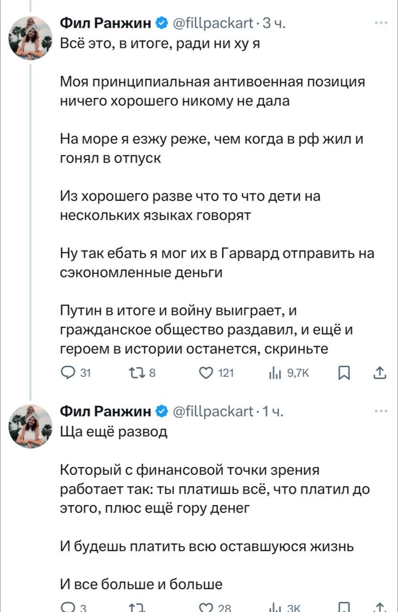The height and width of the screenshot is (612, 398).
Task: Open the second tweet via its 1 ч. timestamp
Action: [x=273, y=411]
